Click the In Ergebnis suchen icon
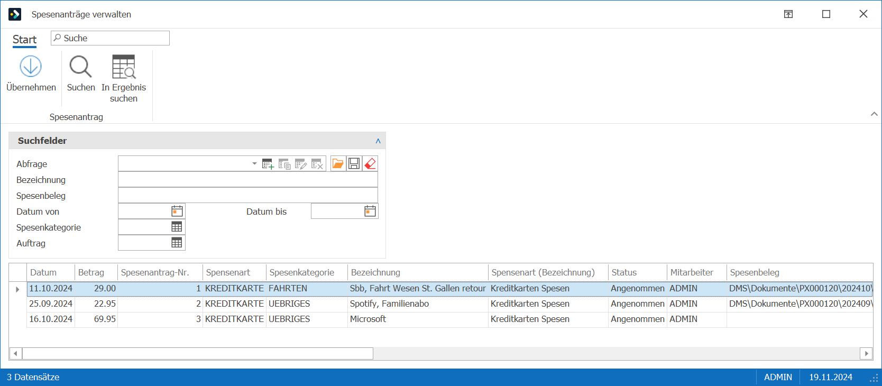 point(124,67)
